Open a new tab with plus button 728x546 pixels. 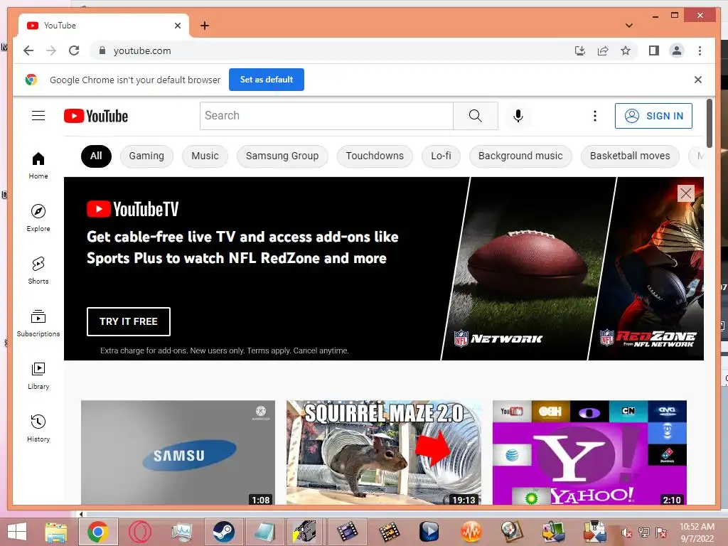(x=205, y=26)
